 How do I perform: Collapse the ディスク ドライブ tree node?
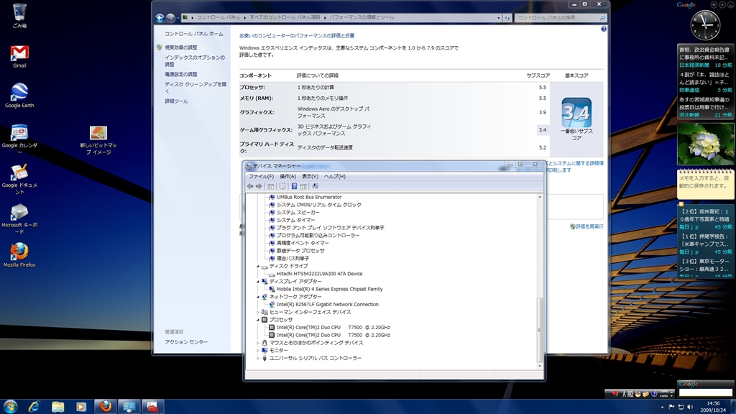point(258,266)
